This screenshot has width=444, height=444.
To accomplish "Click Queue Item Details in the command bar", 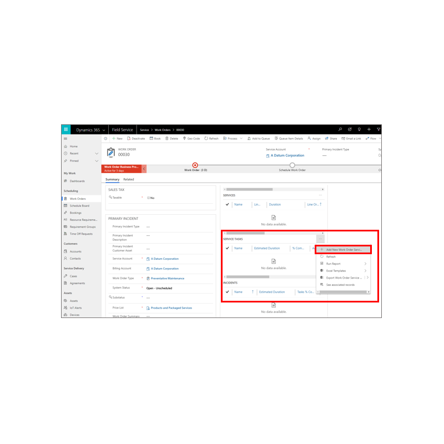I will pyautogui.click(x=289, y=138).
